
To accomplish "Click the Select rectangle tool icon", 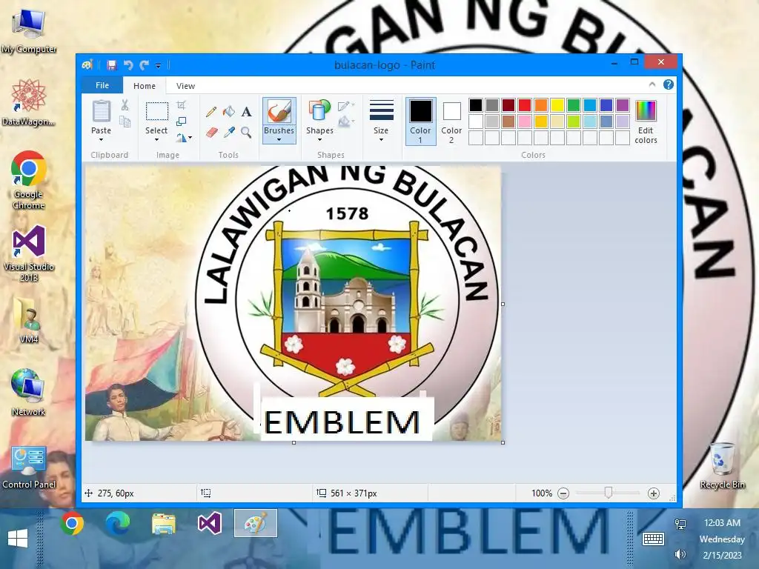I will point(157,111).
